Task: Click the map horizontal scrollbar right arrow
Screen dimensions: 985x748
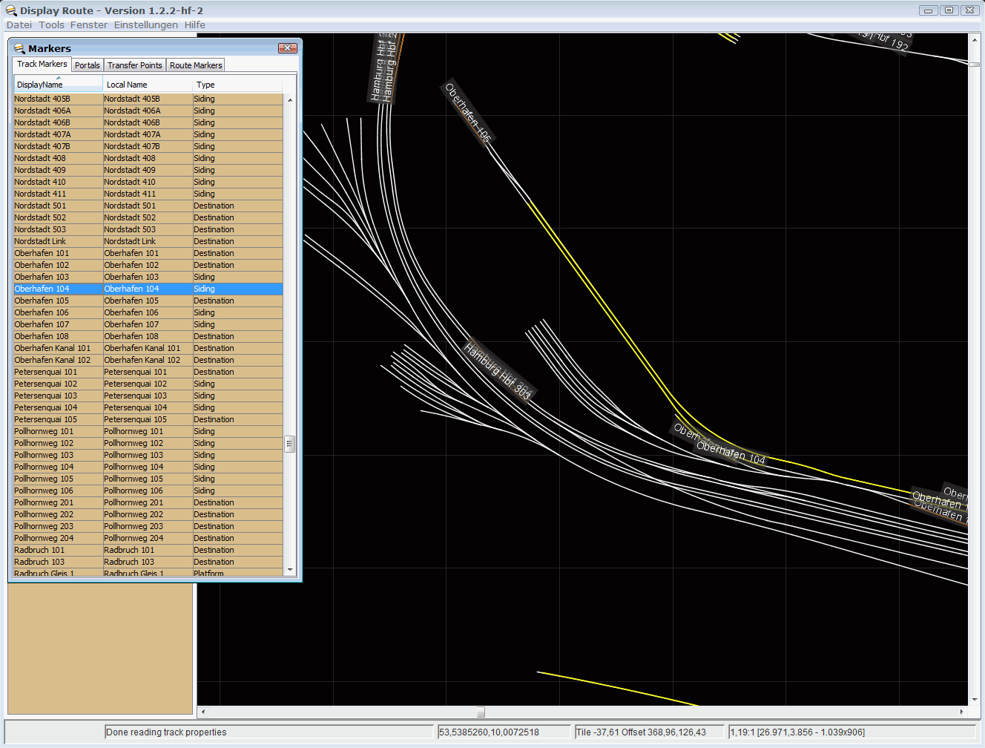Action: (961, 712)
